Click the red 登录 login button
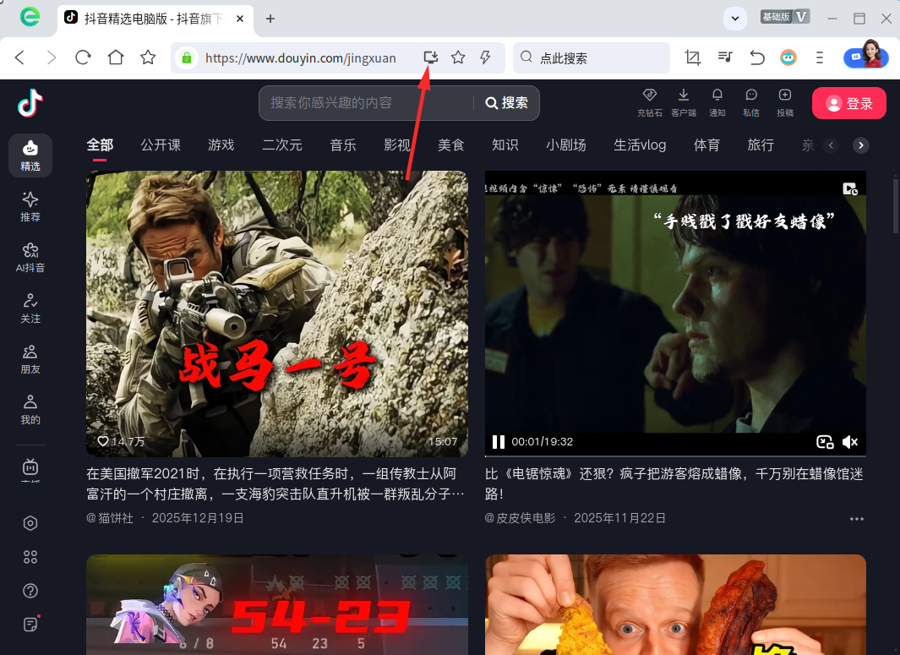This screenshot has height=655, width=900. tap(849, 103)
